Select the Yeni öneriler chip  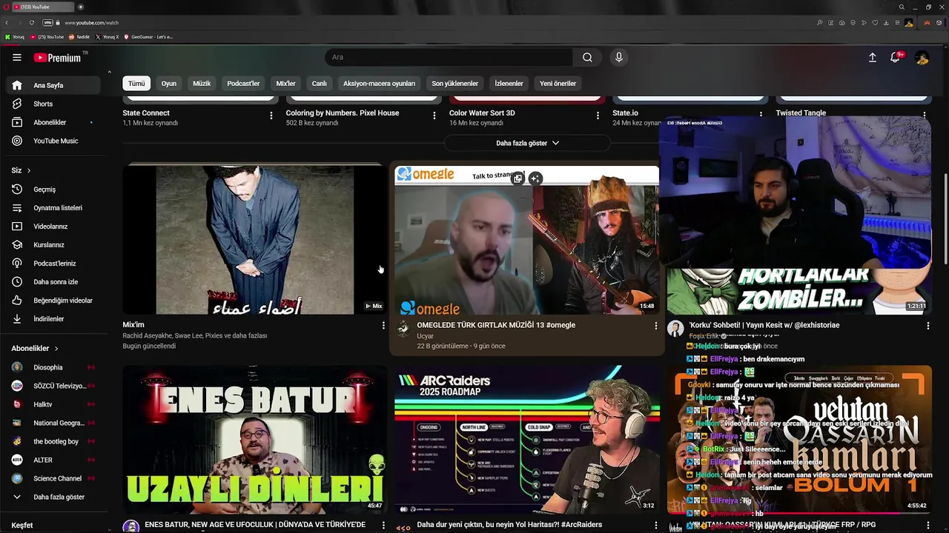(x=558, y=84)
